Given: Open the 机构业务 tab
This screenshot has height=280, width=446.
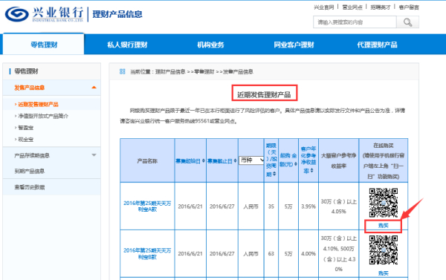Looking at the screenshot, I should pyautogui.click(x=210, y=45).
